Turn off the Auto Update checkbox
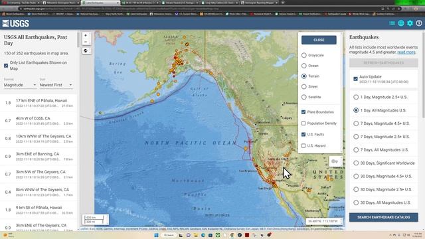 (356, 79)
